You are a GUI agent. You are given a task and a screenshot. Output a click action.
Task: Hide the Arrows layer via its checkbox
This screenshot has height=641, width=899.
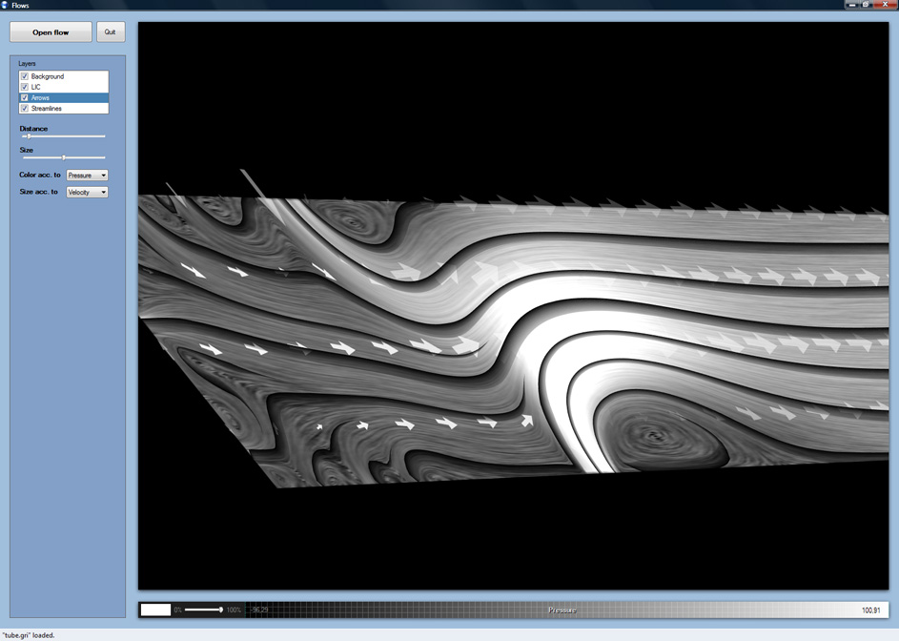point(25,97)
